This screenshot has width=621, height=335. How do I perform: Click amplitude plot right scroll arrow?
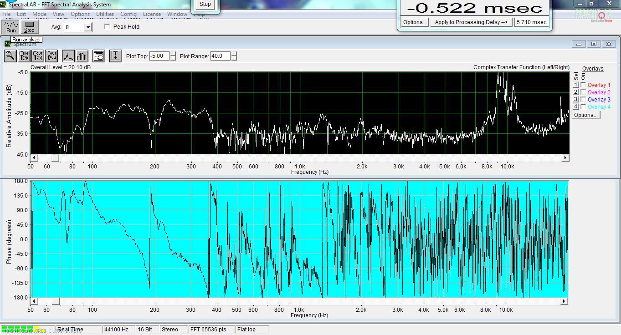(565, 158)
